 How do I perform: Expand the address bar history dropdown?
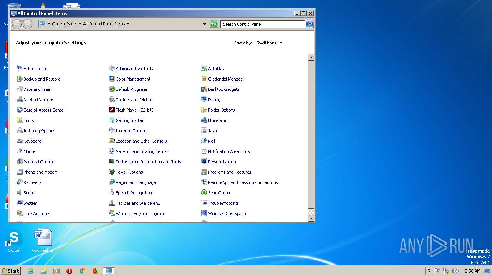pos(204,24)
